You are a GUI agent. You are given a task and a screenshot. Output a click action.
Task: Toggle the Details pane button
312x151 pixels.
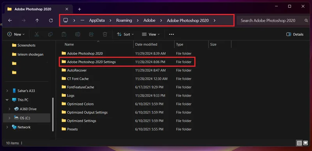[295, 34]
